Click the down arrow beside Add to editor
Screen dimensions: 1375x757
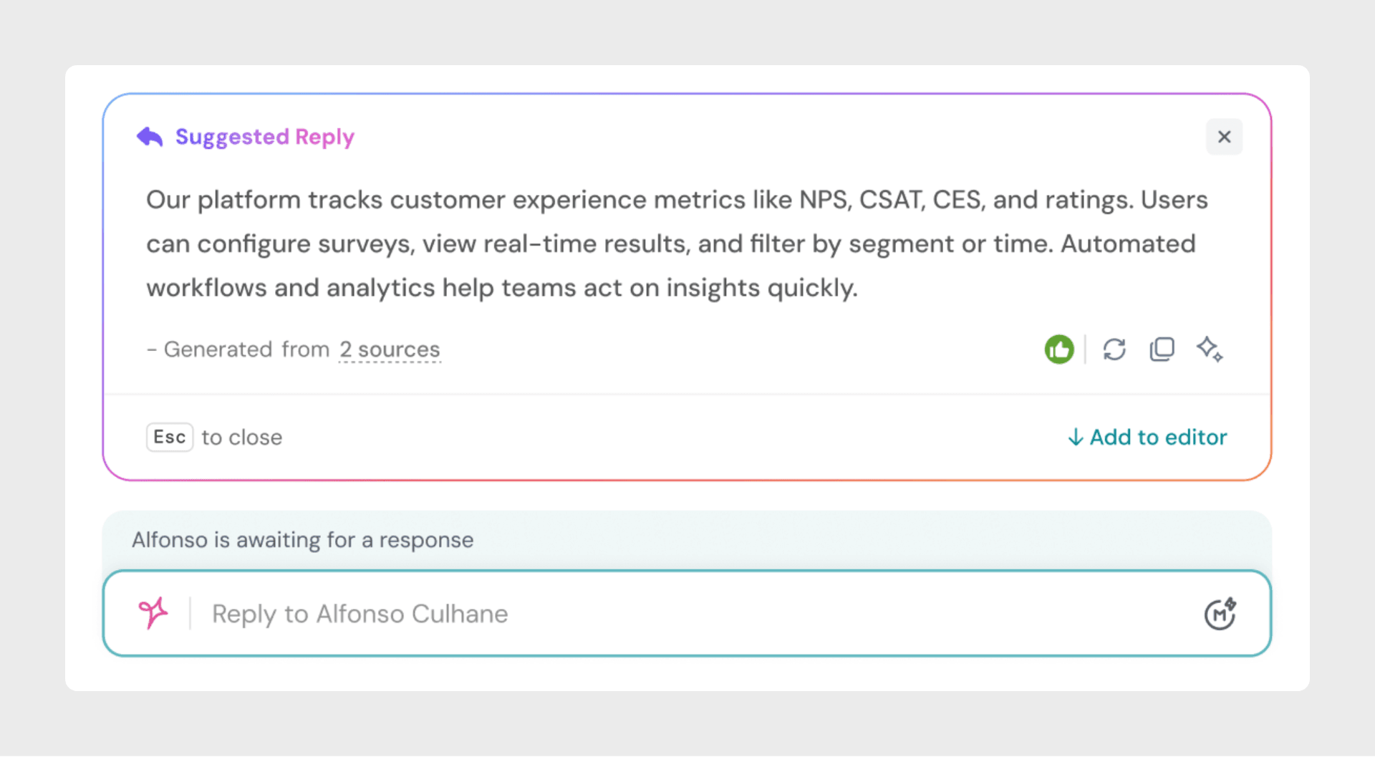pos(1075,438)
